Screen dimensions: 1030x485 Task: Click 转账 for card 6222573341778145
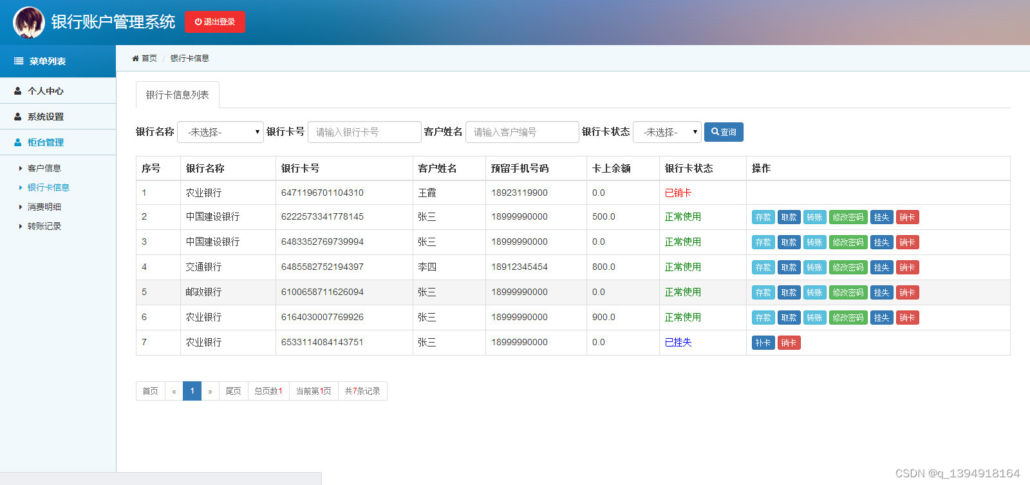tap(815, 218)
